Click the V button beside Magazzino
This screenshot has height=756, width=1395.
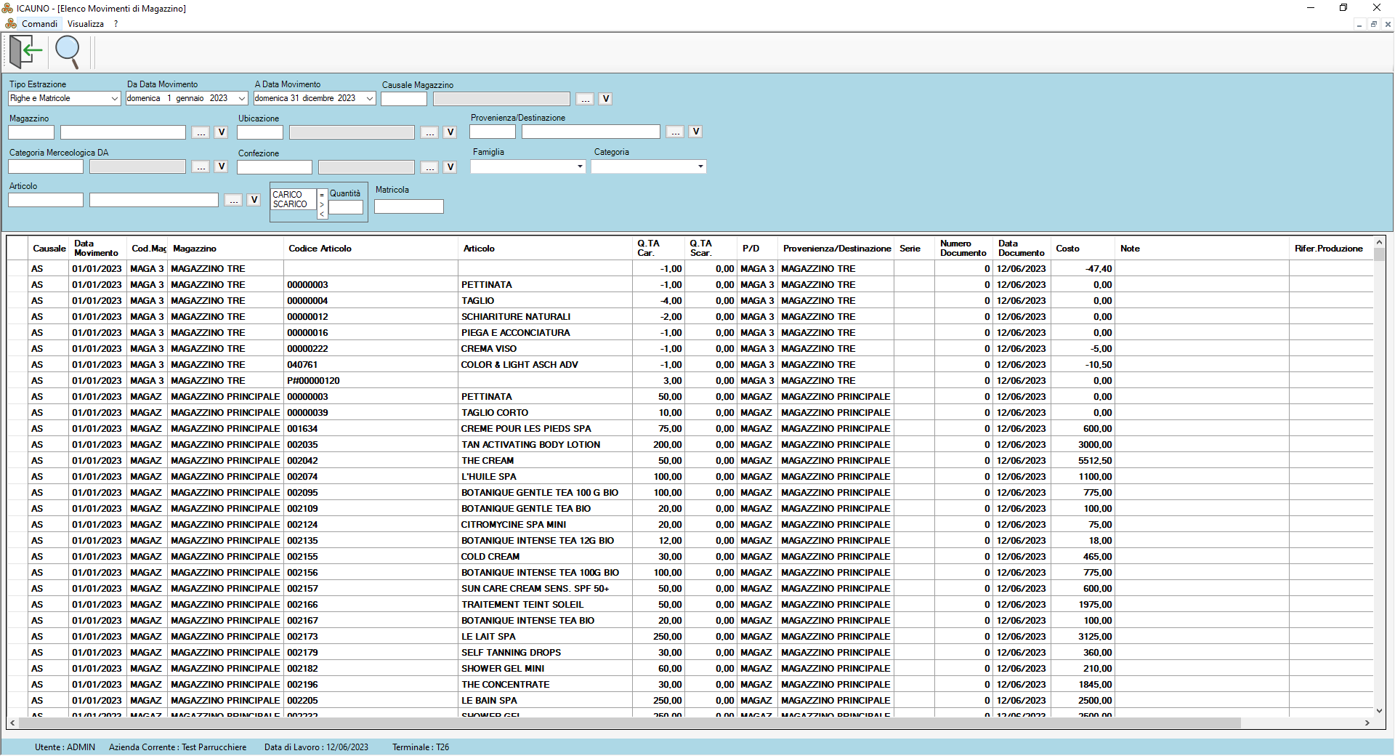222,132
